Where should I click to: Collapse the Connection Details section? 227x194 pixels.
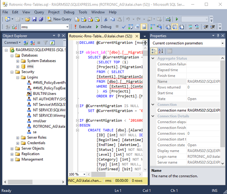coord(153,116)
